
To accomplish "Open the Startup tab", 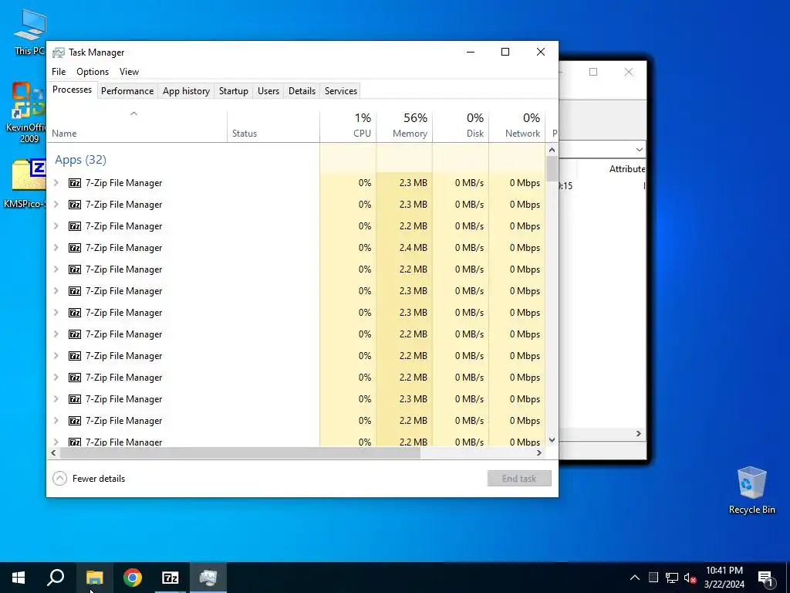I will point(233,91).
